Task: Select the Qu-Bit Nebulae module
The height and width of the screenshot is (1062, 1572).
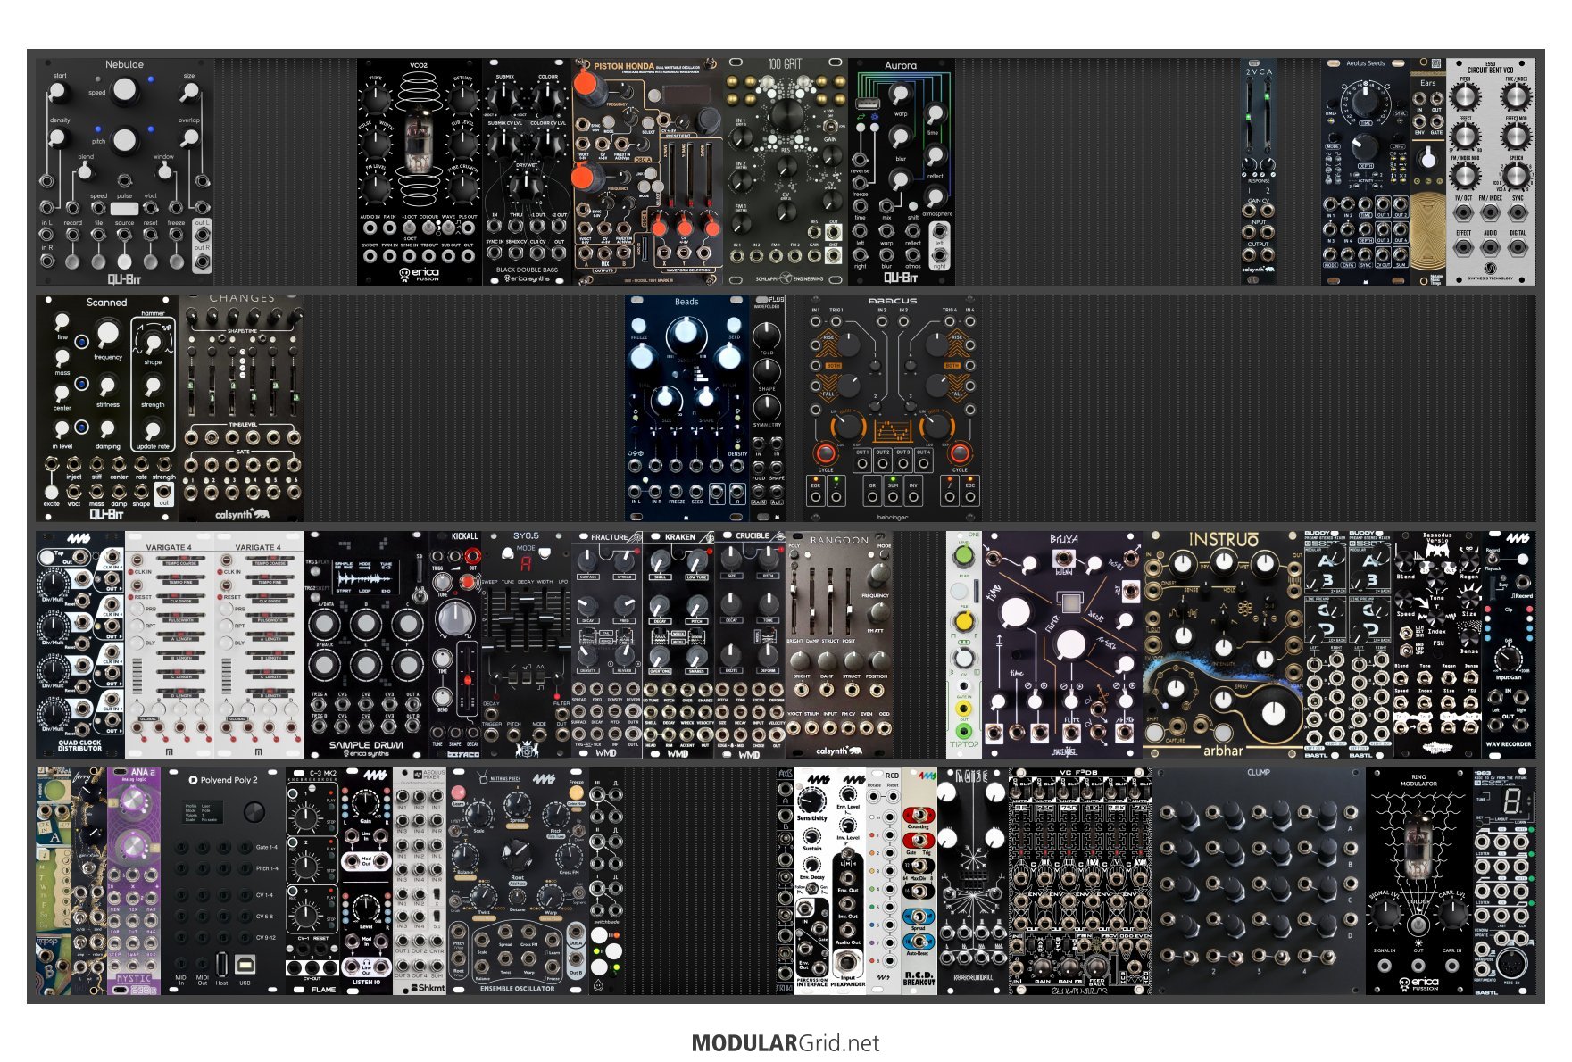Action: click(125, 172)
